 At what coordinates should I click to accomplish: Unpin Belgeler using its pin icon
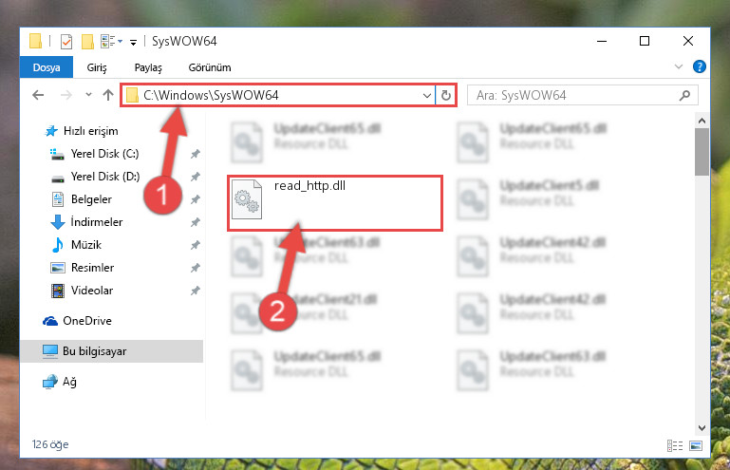195,199
